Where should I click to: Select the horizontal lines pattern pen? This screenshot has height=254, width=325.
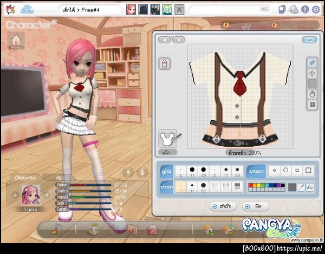pyautogui.click(x=237, y=187)
